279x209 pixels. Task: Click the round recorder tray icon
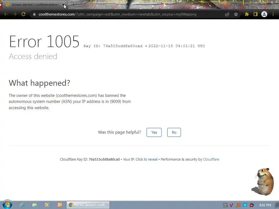251,205
